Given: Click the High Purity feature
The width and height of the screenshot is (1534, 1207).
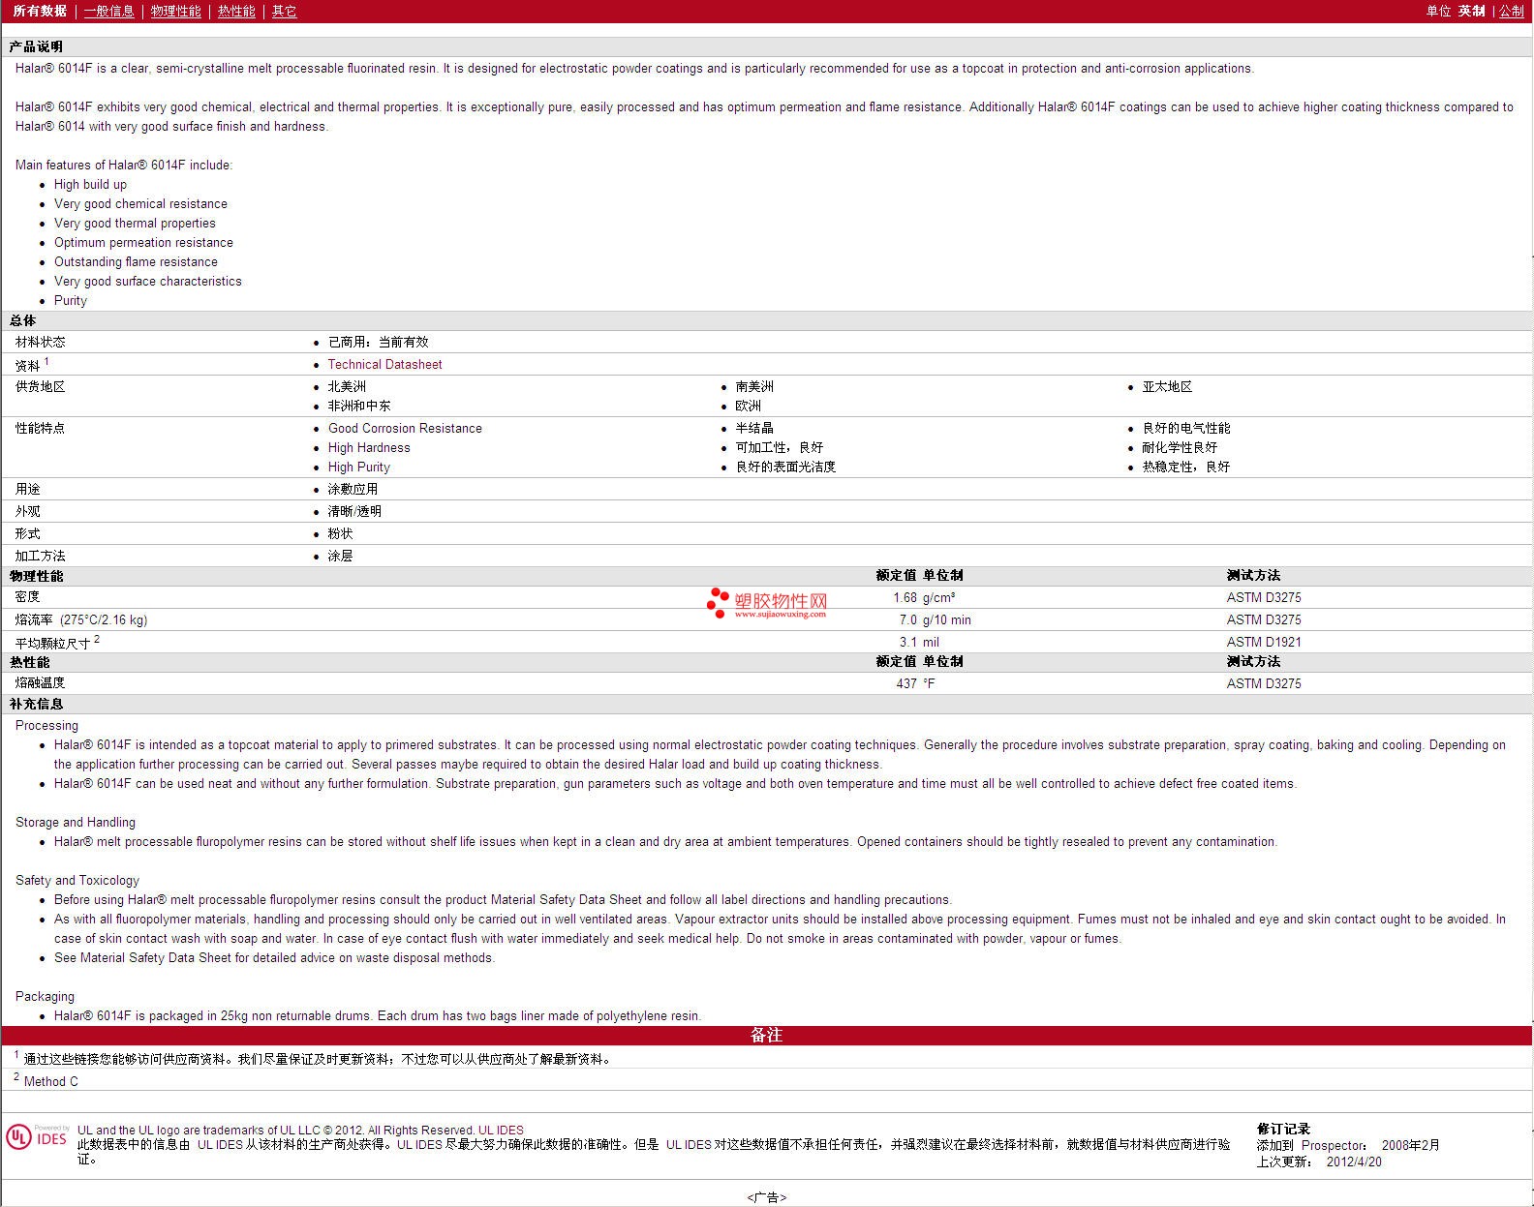Looking at the screenshot, I should (x=358, y=468).
